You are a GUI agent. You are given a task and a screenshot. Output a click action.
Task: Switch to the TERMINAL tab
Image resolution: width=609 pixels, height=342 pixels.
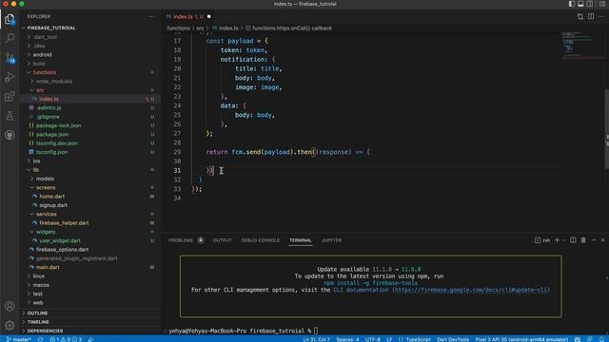point(301,240)
